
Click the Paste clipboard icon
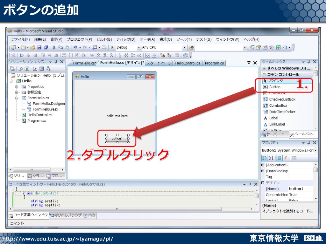67,48
